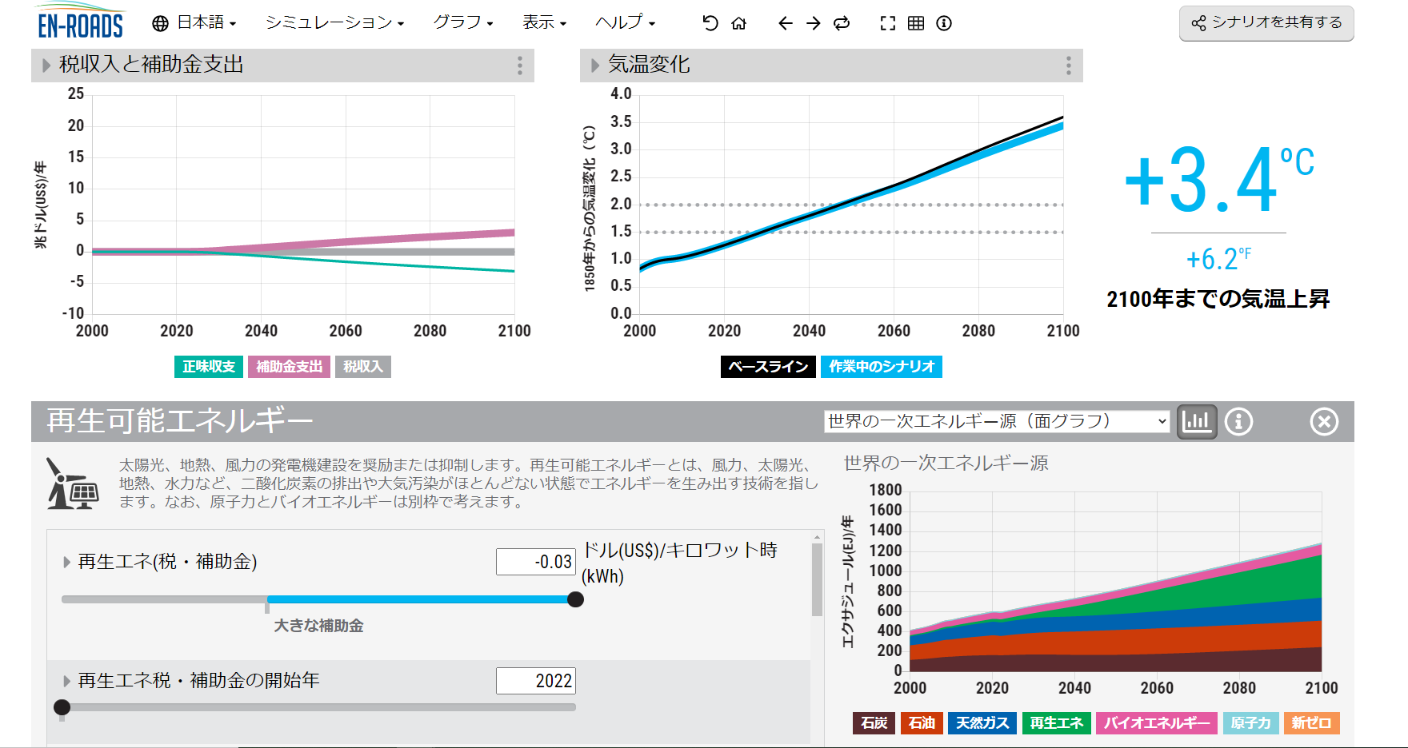Open the table grid view icon
The image size is (1408, 748).
(916, 23)
